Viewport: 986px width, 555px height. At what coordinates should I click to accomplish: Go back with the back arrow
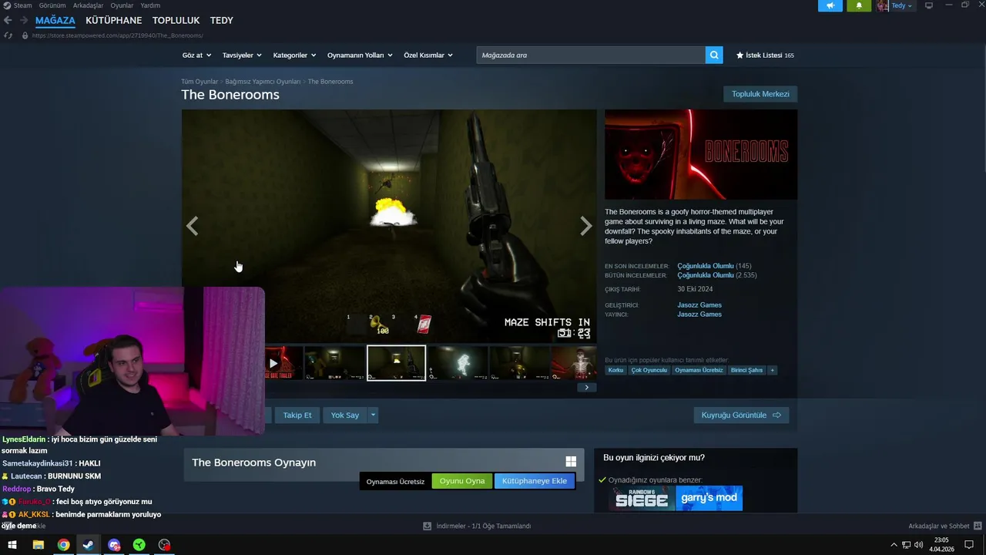click(x=8, y=21)
